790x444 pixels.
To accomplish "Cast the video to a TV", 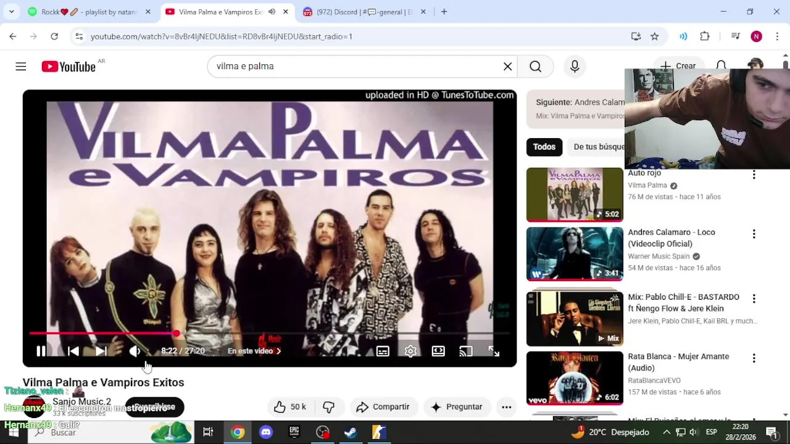I will 466,351.
